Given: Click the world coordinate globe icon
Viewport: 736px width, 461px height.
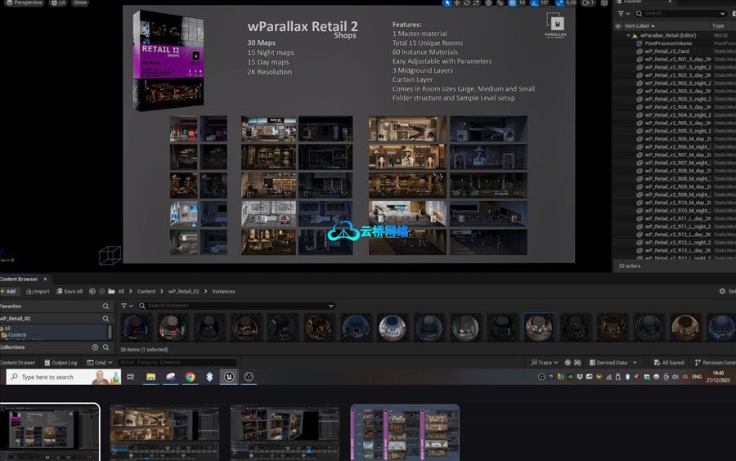Looking at the screenshot, I should tap(489, 2).
